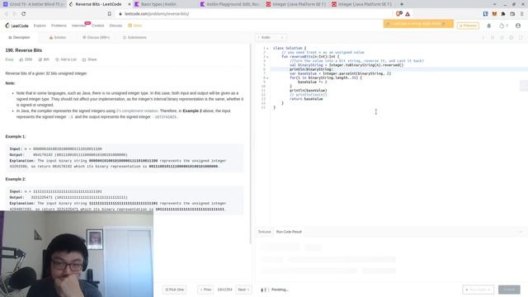
Task: Click the Premium button
Action: [x=468, y=26]
